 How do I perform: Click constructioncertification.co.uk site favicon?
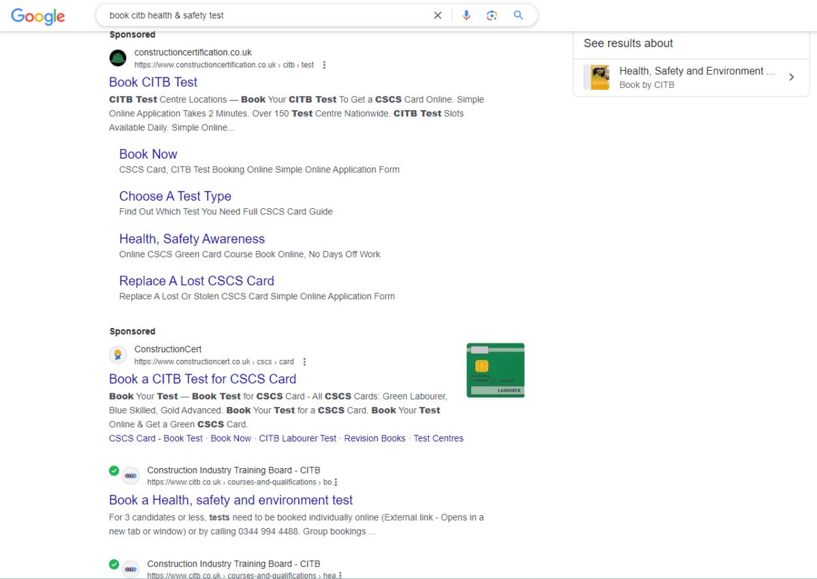(118, 59)
